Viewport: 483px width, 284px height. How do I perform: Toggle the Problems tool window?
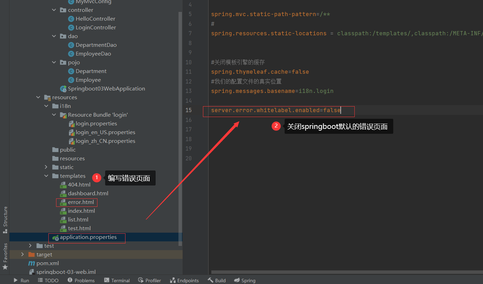[x=81, y=281]
